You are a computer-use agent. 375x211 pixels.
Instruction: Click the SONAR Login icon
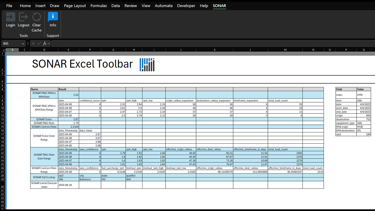(x=10, y=17)
